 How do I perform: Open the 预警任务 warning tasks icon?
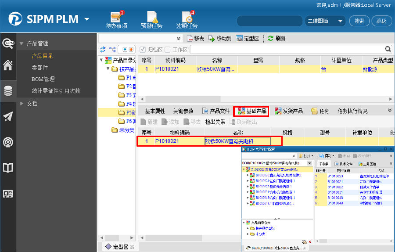click(151, 19)
